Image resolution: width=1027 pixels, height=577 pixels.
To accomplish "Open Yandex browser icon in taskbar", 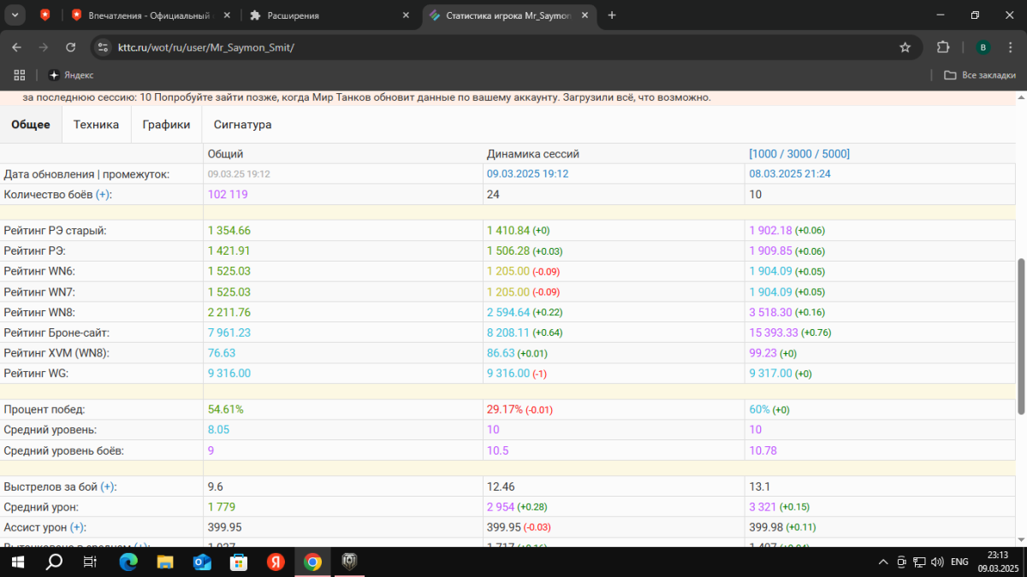I will tap(276, 562).
